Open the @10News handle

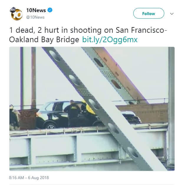35,17
